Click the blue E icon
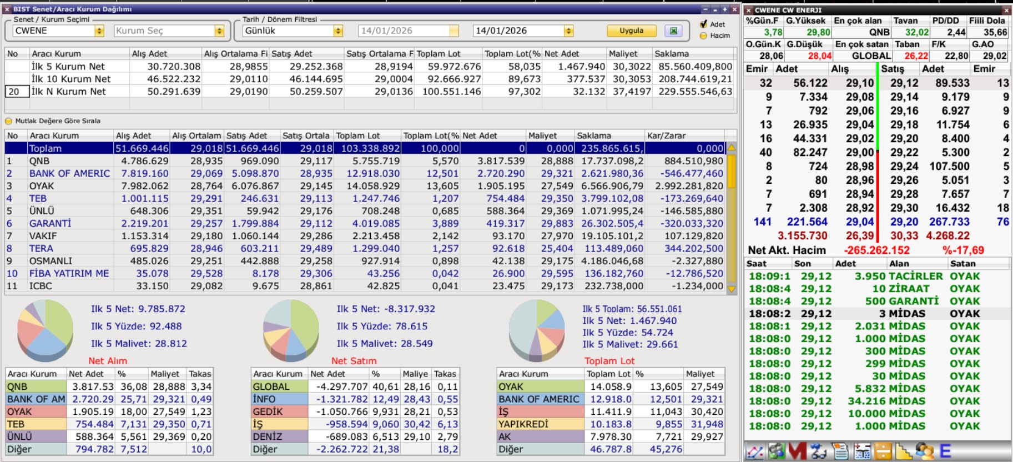Screen dimensions: 1013x462 coord(945,451)
